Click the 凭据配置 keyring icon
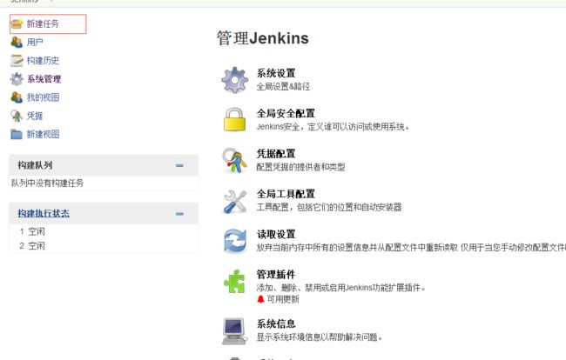The height and width of the screenshot is (360, 566). point(234,160)
